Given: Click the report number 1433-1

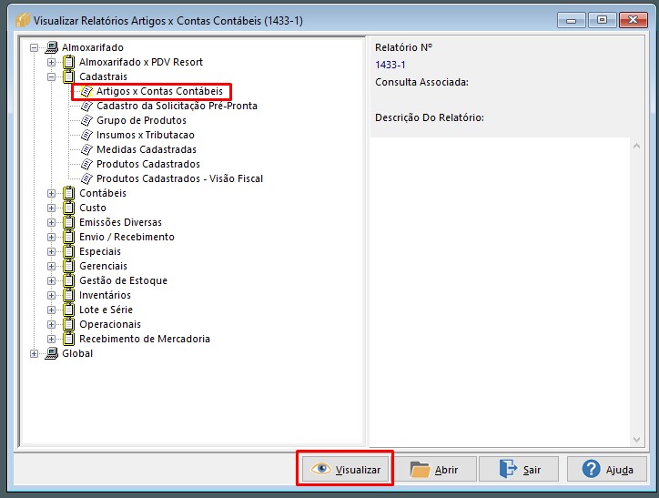Looking at the screenshot, I should 390,65.
